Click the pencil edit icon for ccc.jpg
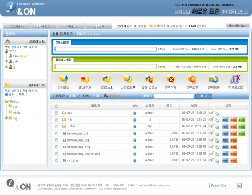 (x=212, y=160)
